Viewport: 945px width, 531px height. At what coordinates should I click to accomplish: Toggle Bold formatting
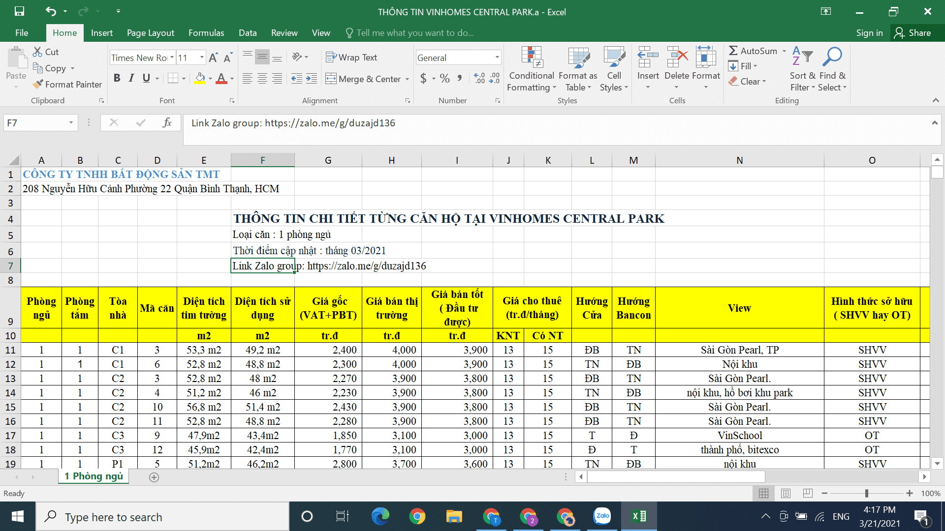(x=117, y=78)
